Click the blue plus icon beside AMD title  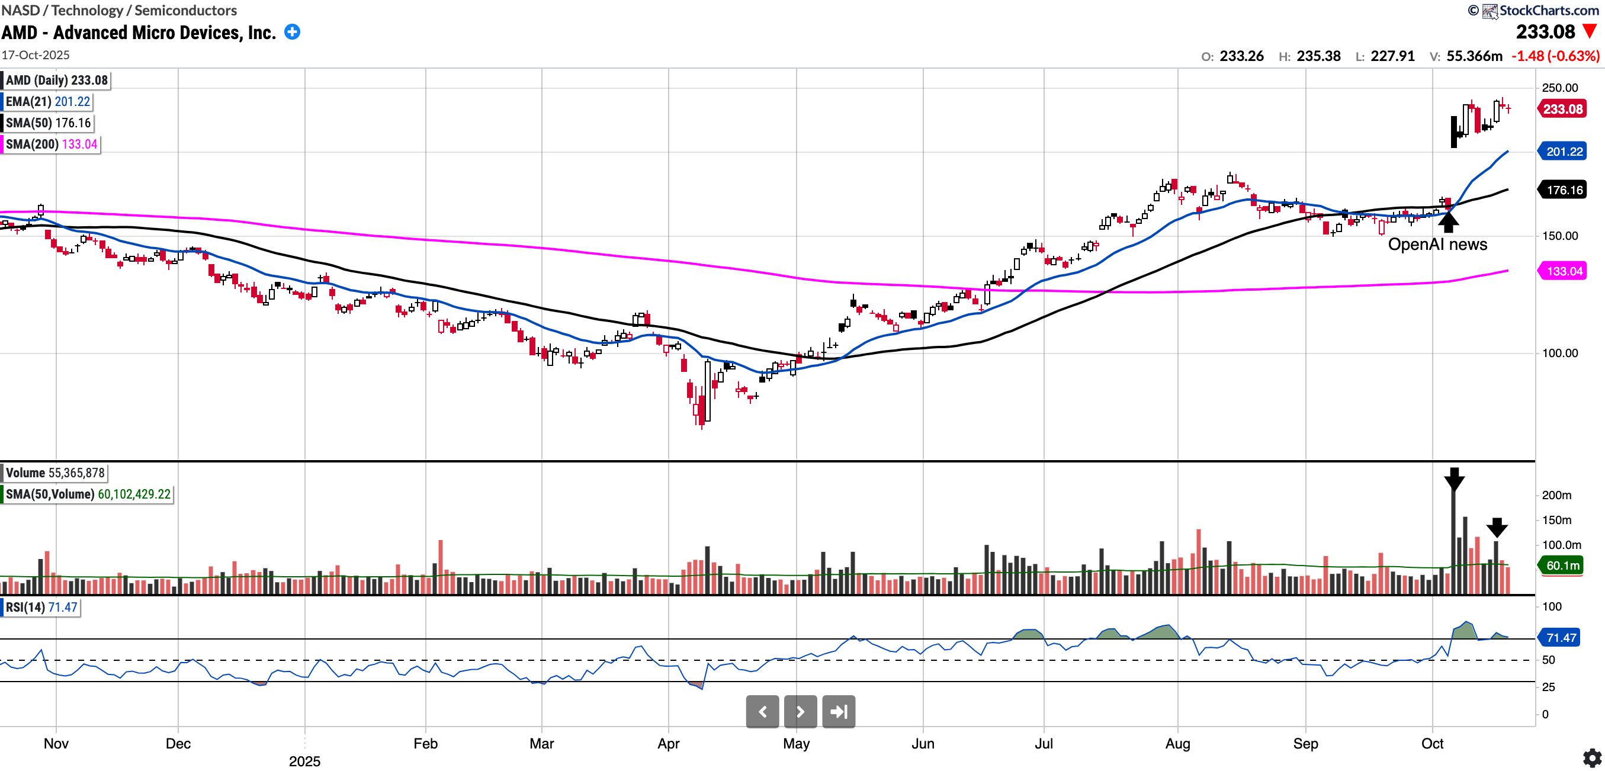pyautogui.click(x=292, y=32)
